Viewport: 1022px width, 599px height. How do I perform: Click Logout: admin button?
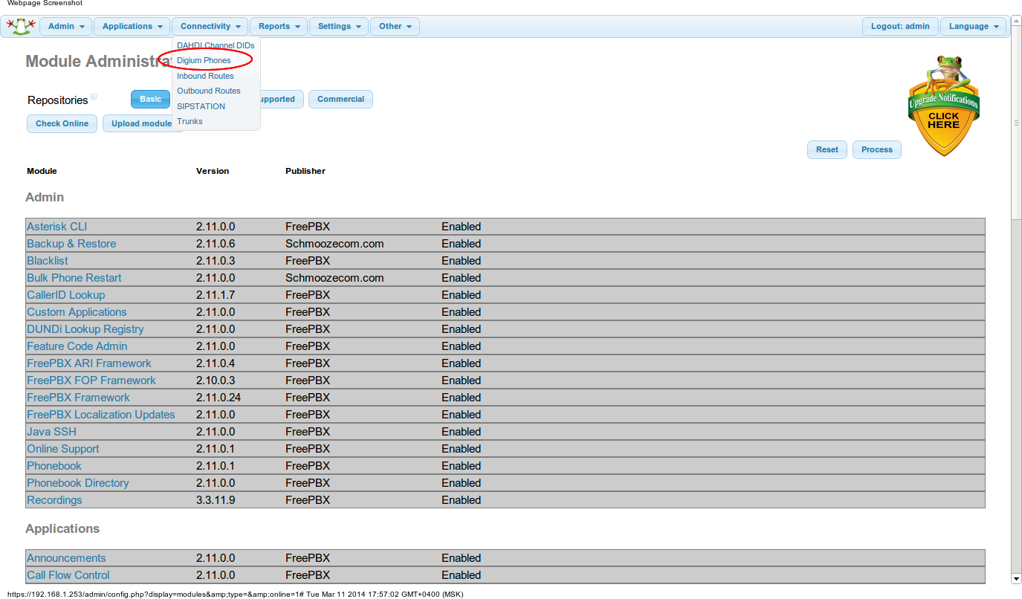900,26
